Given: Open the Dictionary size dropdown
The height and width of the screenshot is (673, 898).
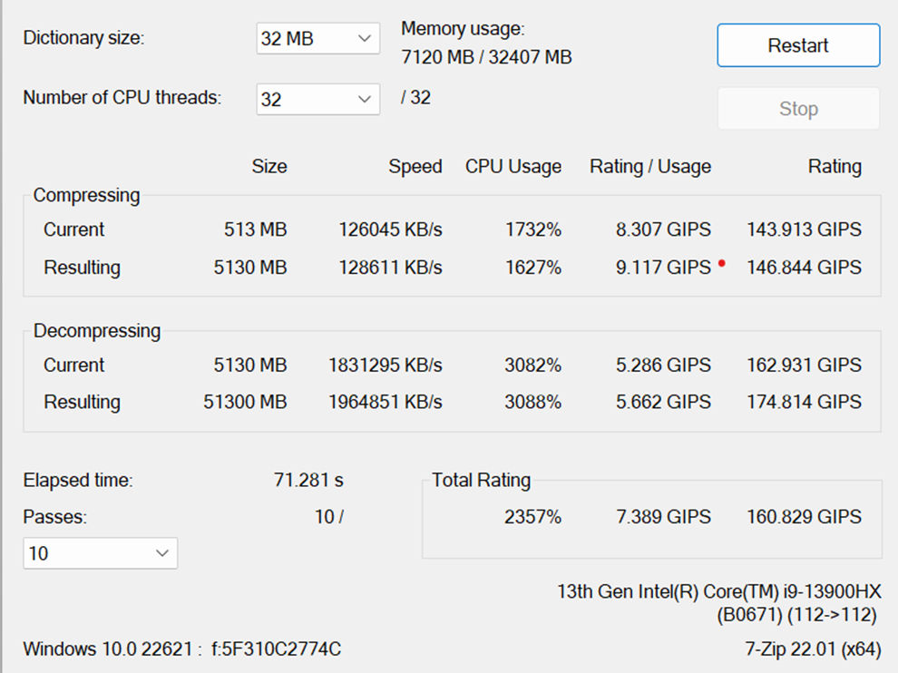Looking at the screenshot, I should coord(317,39).
